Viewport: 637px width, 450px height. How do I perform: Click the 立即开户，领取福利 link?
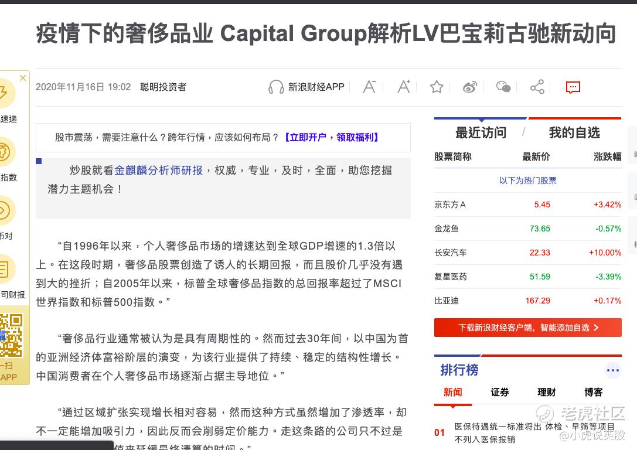click(331, 137)
